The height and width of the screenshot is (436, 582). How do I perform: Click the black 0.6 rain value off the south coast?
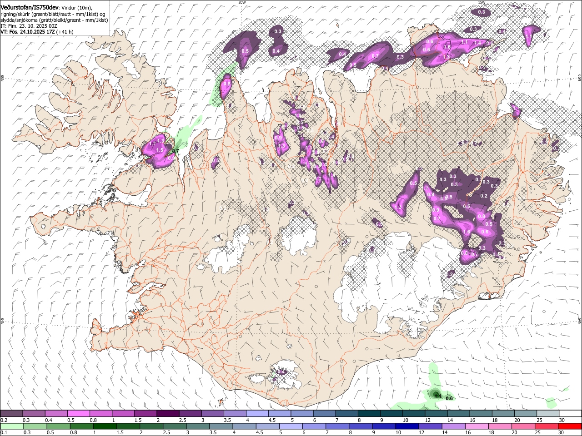point(449,398)
